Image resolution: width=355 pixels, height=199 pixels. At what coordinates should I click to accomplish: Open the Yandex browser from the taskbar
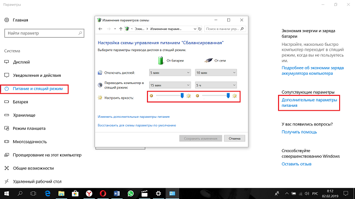pyautogui.click(x=89, y=194)
